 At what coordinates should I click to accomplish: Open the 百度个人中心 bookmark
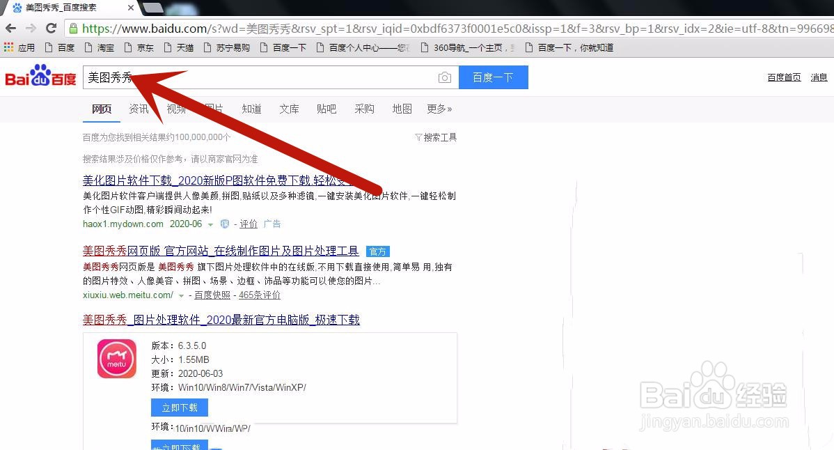(x=363, y=47)
